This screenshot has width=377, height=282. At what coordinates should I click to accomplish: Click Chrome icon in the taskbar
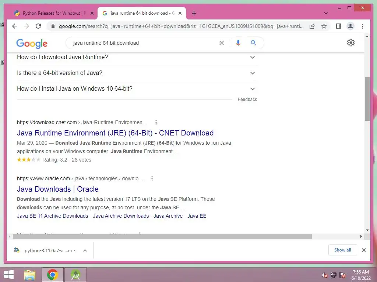tap(52, 275)
